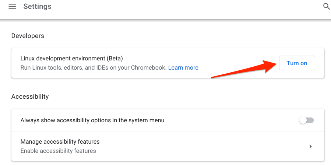Click the word Chromebook in Linux description

151,68
